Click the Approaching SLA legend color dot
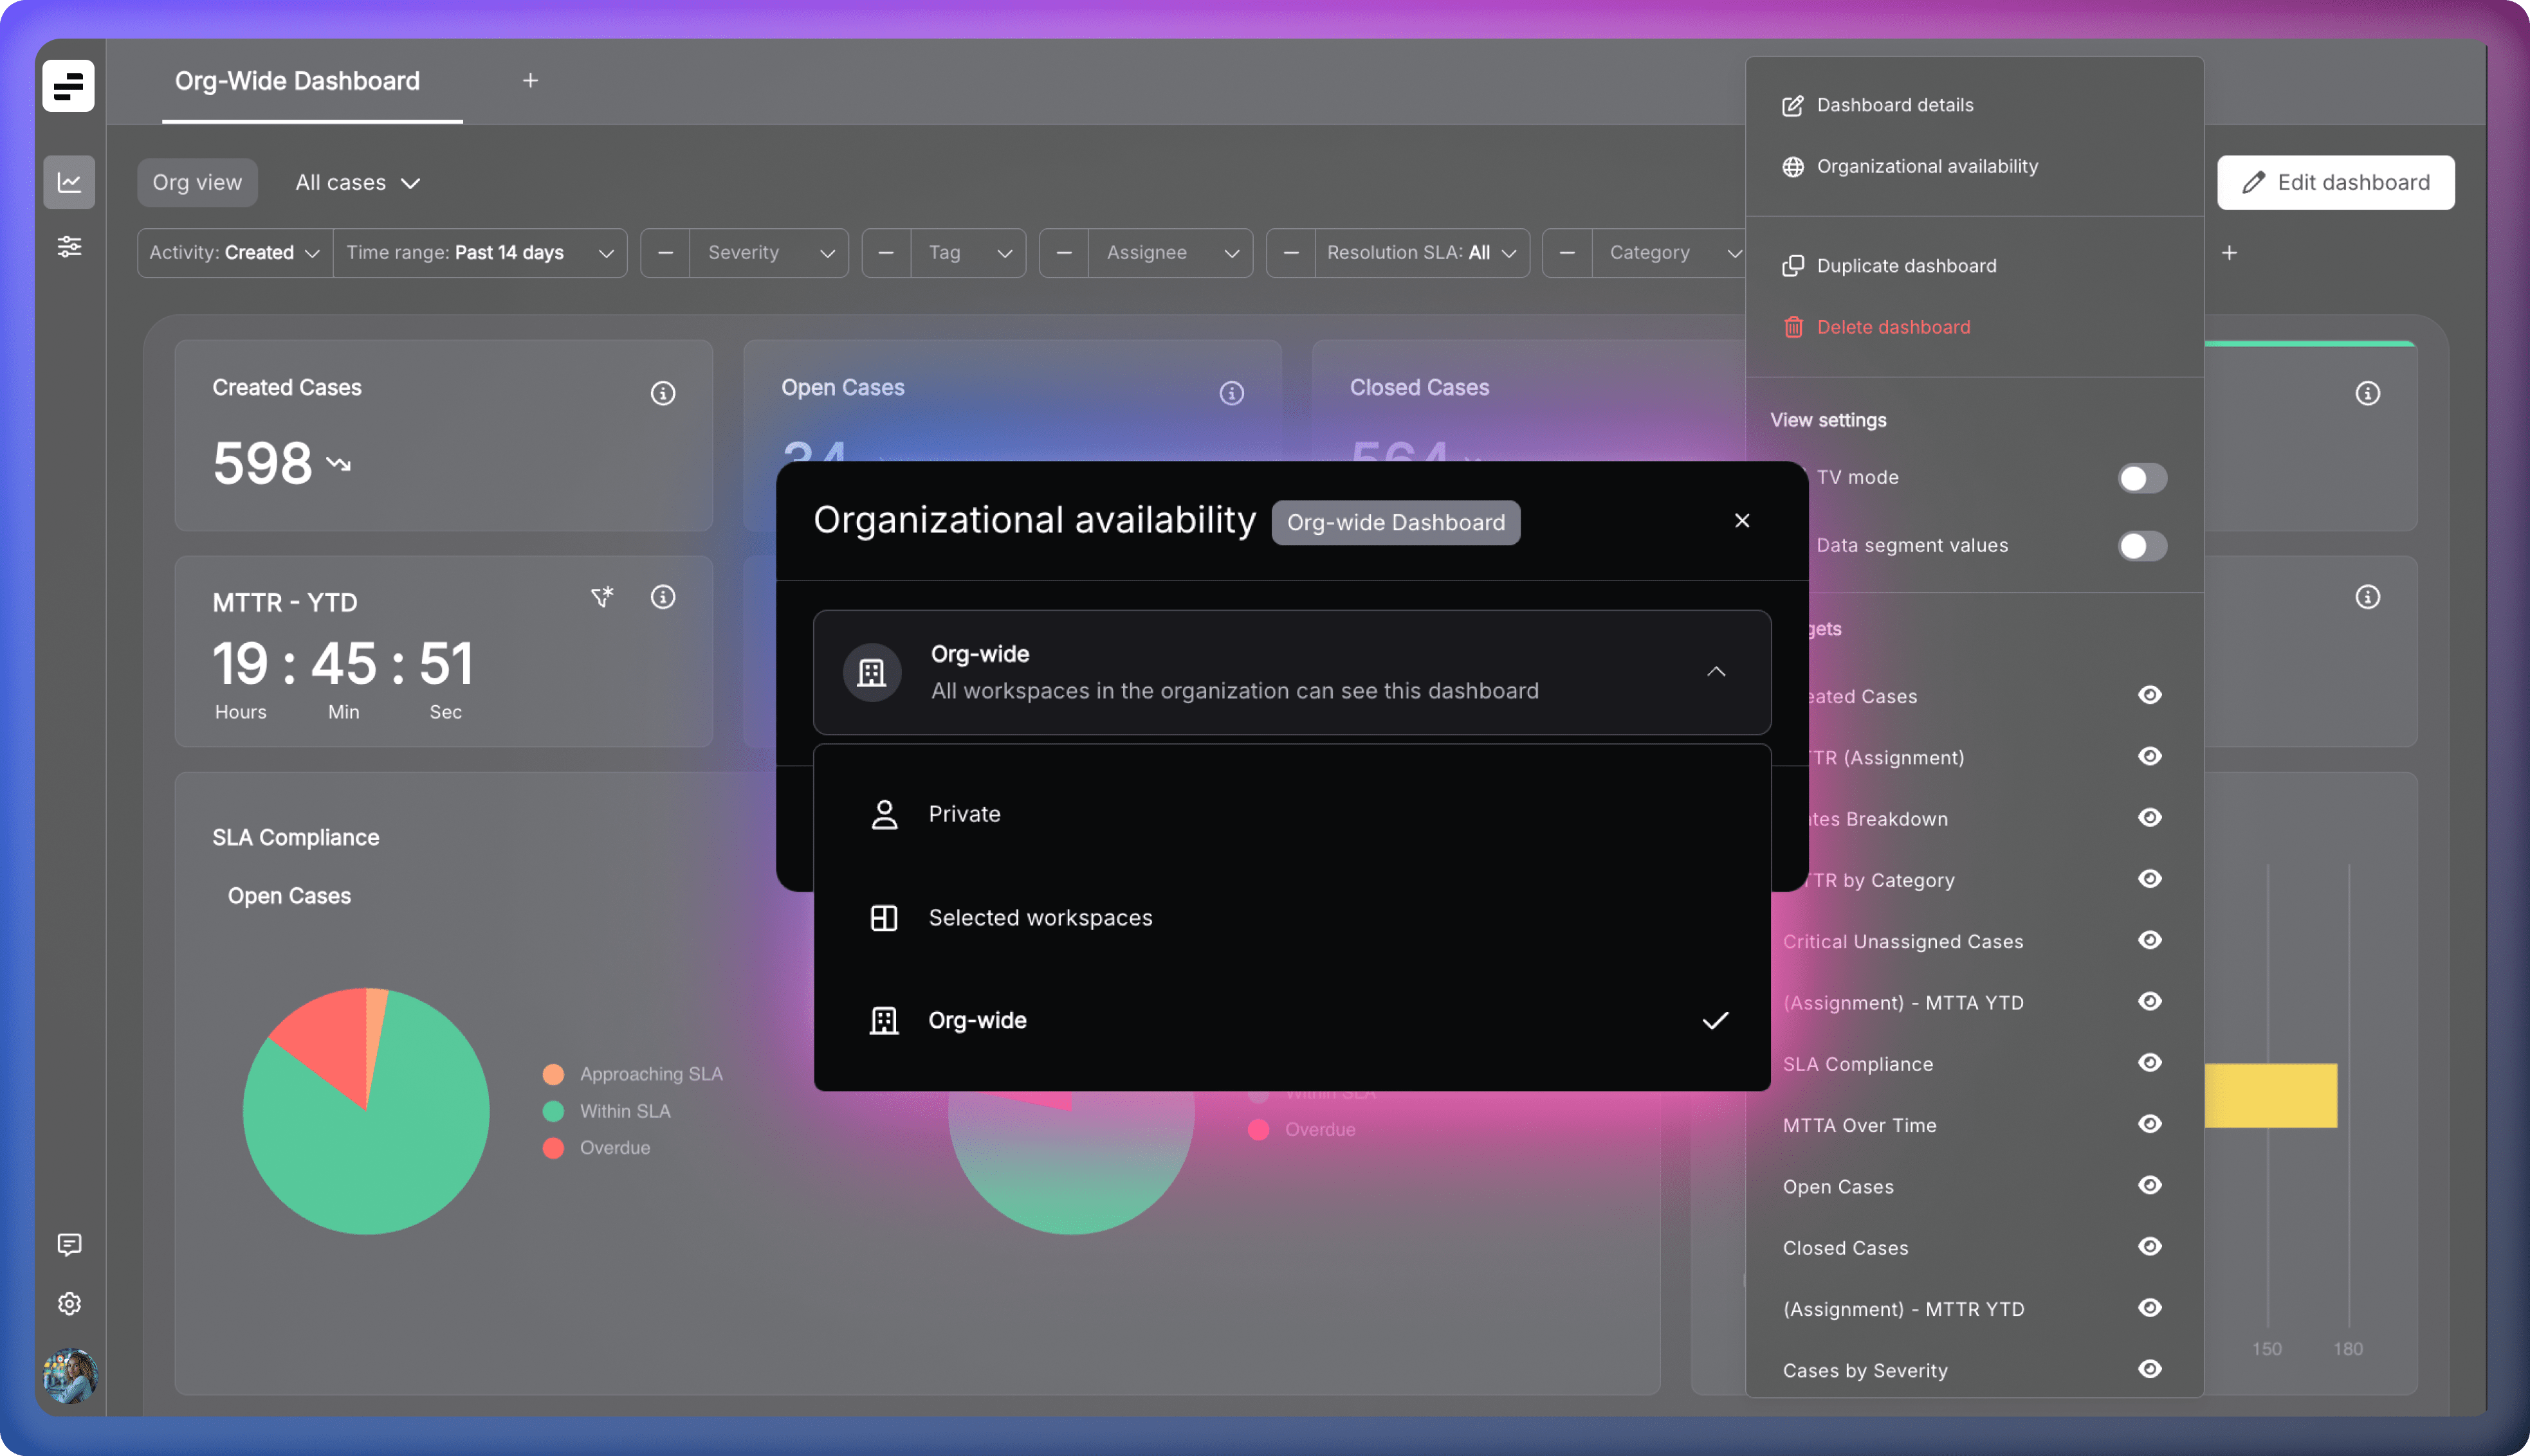 tap(553, 1074)
